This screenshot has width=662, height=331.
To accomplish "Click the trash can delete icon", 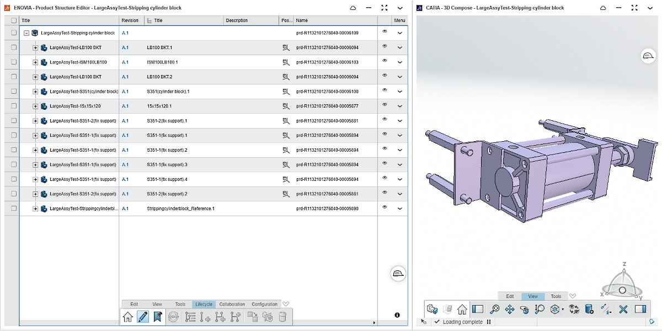I will click(x=282, y=317).
